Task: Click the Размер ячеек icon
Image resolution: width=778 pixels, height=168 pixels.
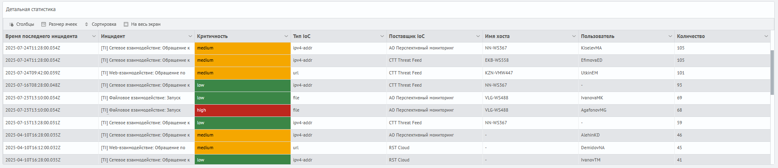Action: pos(44,25)
